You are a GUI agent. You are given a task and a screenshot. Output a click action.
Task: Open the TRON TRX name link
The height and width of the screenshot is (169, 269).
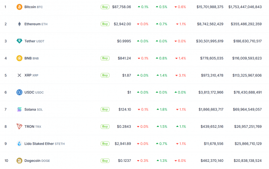click(32, 126)
